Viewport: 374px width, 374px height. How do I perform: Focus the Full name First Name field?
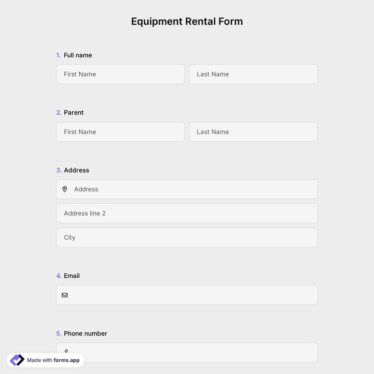point(120,74)
